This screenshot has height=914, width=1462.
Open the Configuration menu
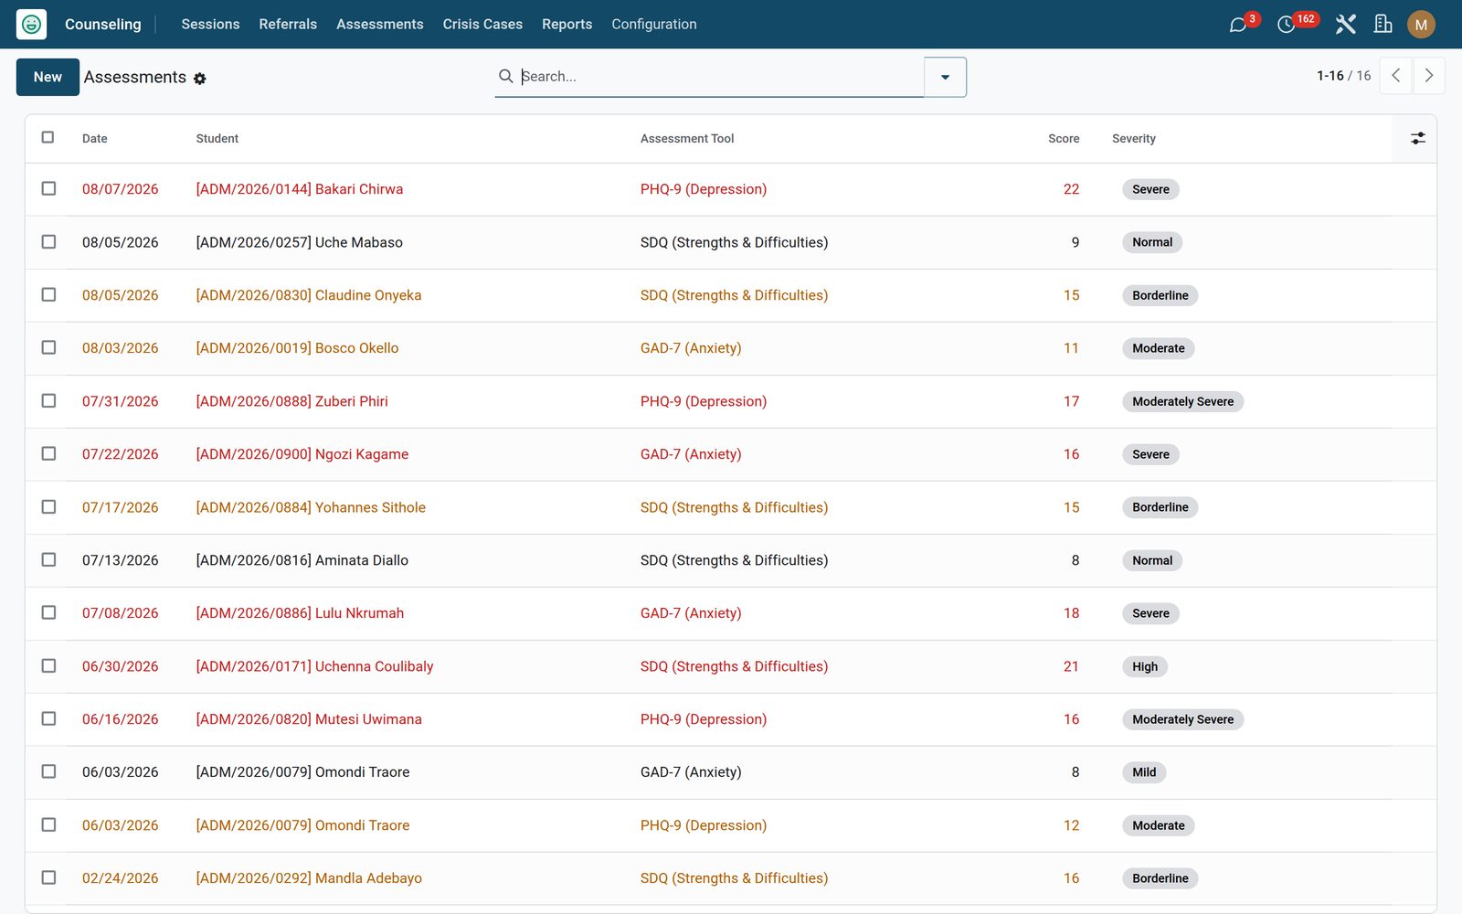click(x=654, y=25)
